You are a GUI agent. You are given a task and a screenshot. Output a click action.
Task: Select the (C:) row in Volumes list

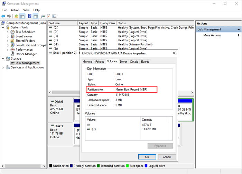94,129
